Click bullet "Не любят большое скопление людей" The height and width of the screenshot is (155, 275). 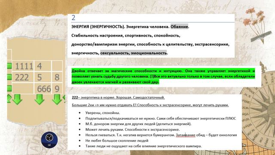pyautogui.click(x=117, y=141)
